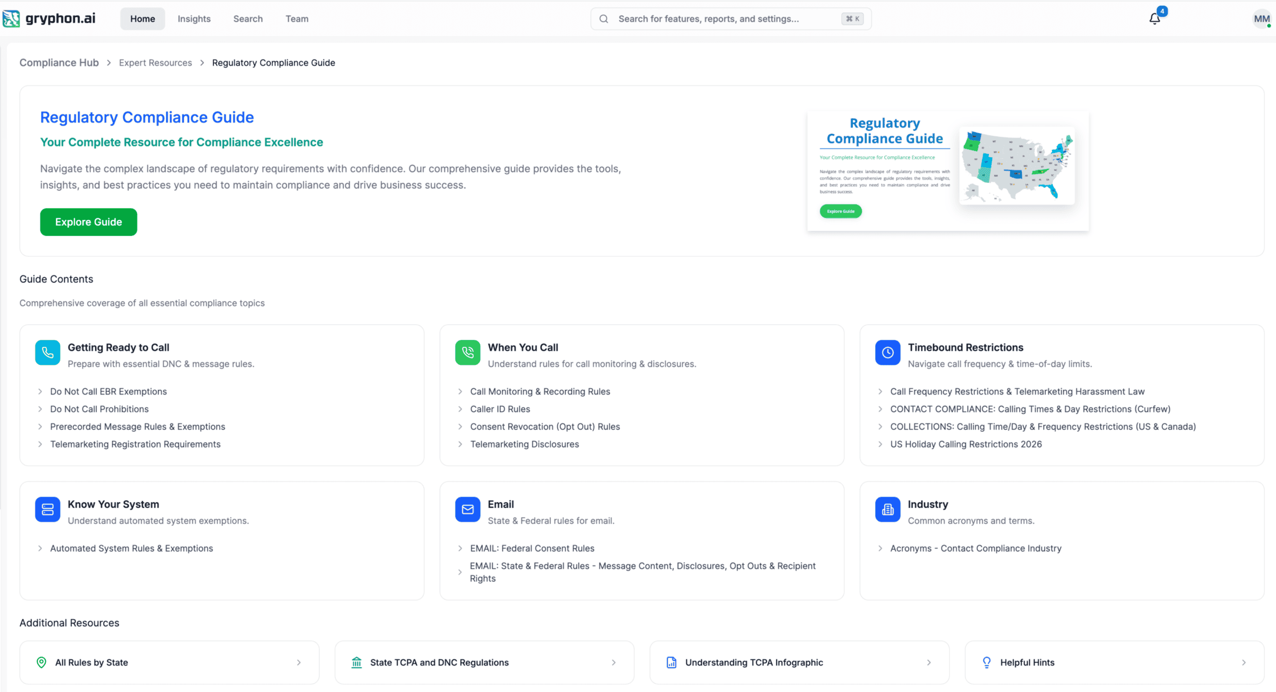The width and height of the screenshot is (1276, 692).
Task: Expand the US Holiday Calling Restrictions 2026 chevron
Action: click(x=880, y=444)
